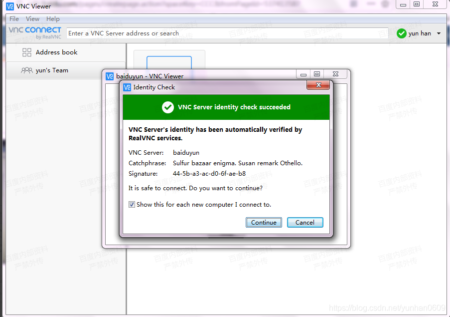The height and width of the screenshot is (317, 450).
Task: Maximize the baiduyun VNC Viewer window
Action: point(317,74)
